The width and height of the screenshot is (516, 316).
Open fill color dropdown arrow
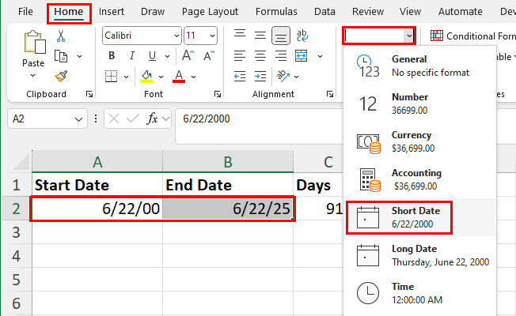click(161, 77)
